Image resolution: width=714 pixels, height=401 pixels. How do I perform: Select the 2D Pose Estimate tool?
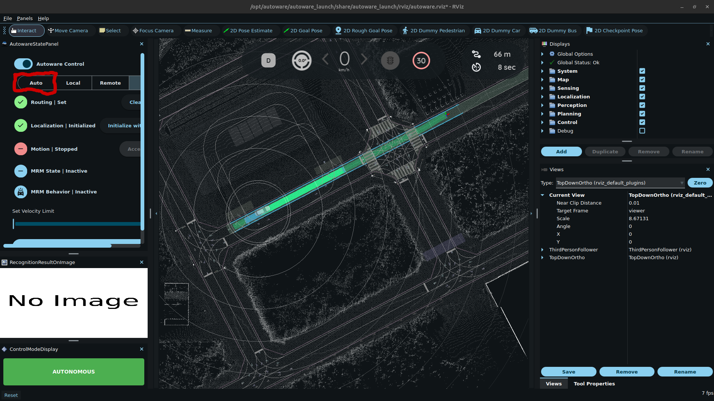click(248, 30)
